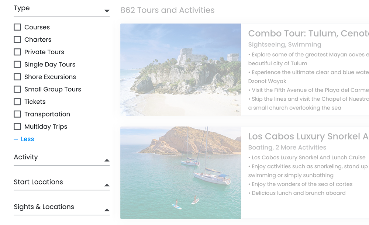Select the Single Day Tours checkbox

coord(17,64)
